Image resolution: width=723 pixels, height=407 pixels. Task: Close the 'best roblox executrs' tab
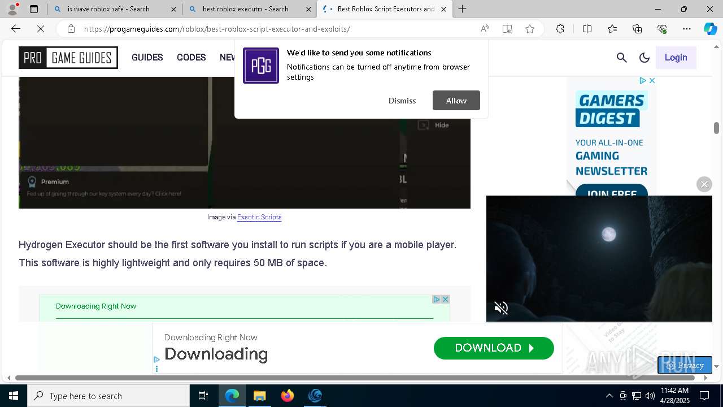click(308, 9)
